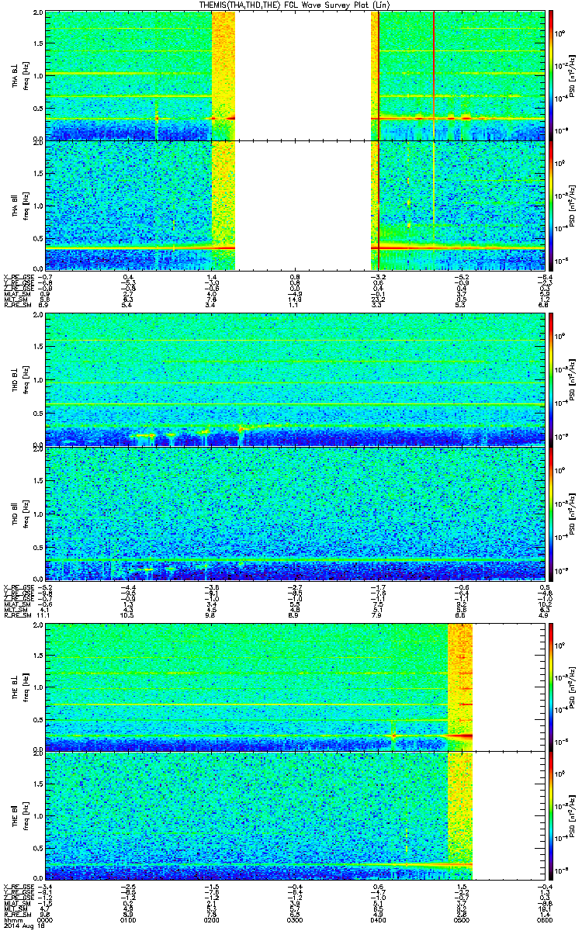
Task: Click the 2.0 frequency tick of the THA B-perpendicular panel
Action: [x=37, y=14]
